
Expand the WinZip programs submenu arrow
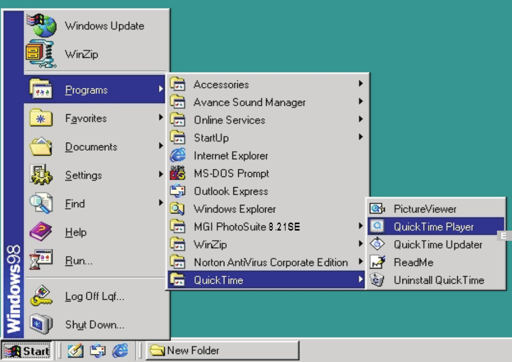point(361,243)
